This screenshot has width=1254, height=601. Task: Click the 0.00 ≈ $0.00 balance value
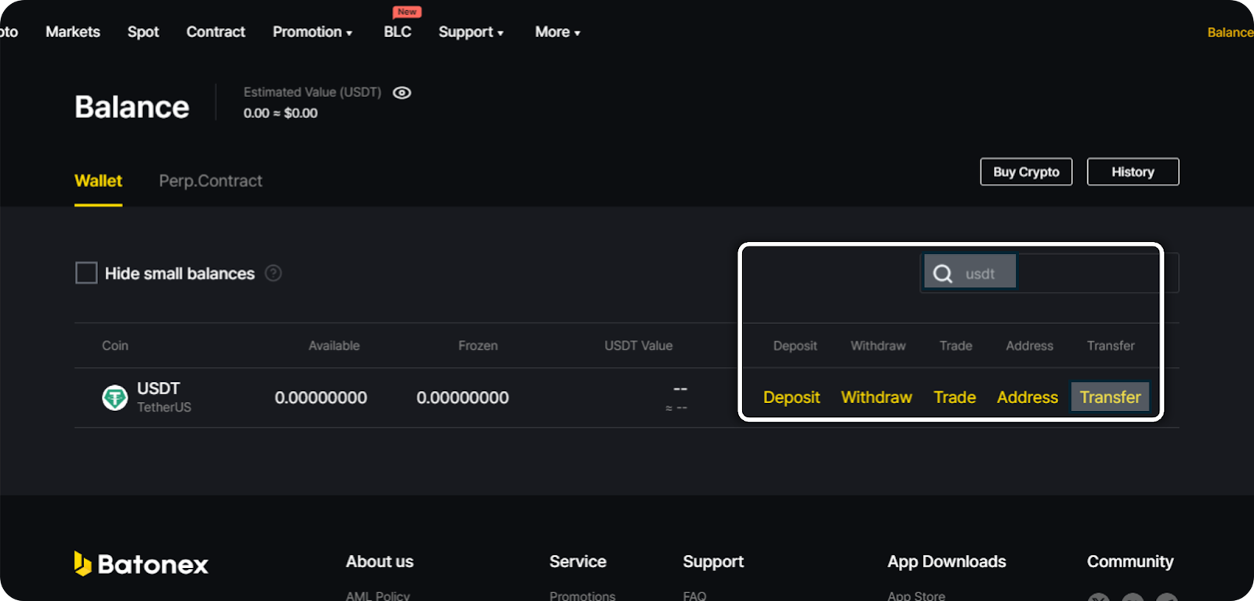coord(281,113)
